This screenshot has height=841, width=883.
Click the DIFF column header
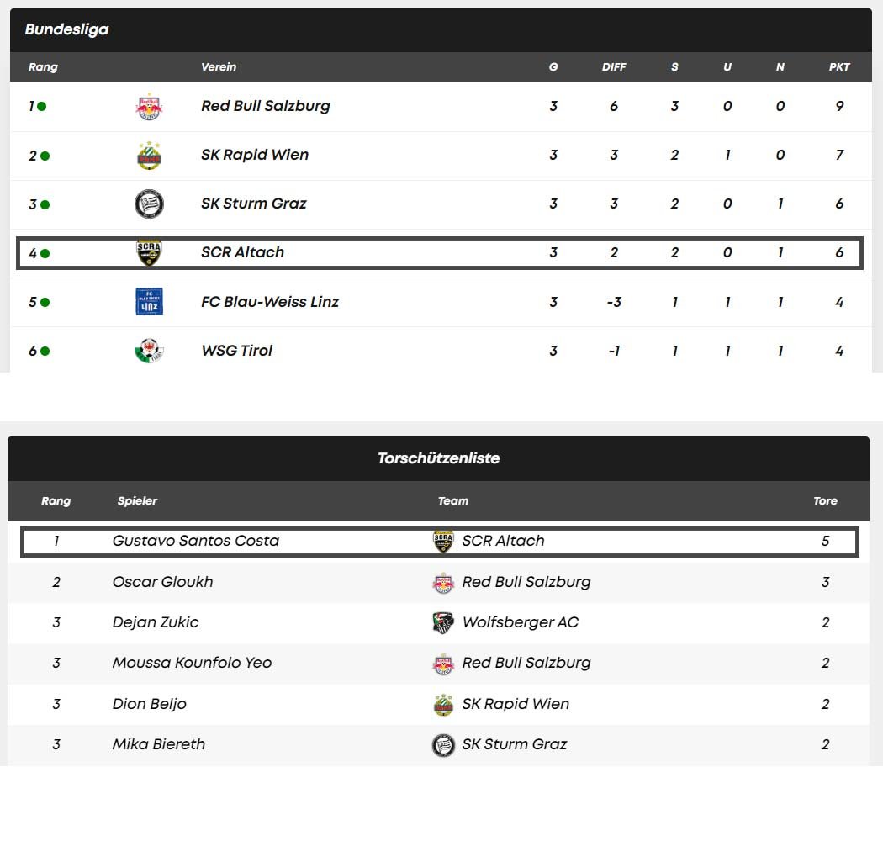pyautogui.click(x=614, y=67)
